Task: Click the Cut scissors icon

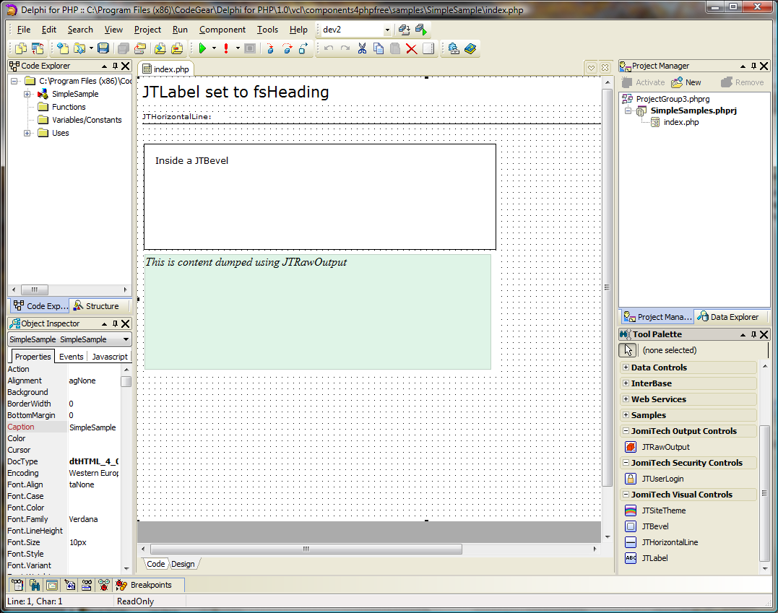Action: click(362, 48)
